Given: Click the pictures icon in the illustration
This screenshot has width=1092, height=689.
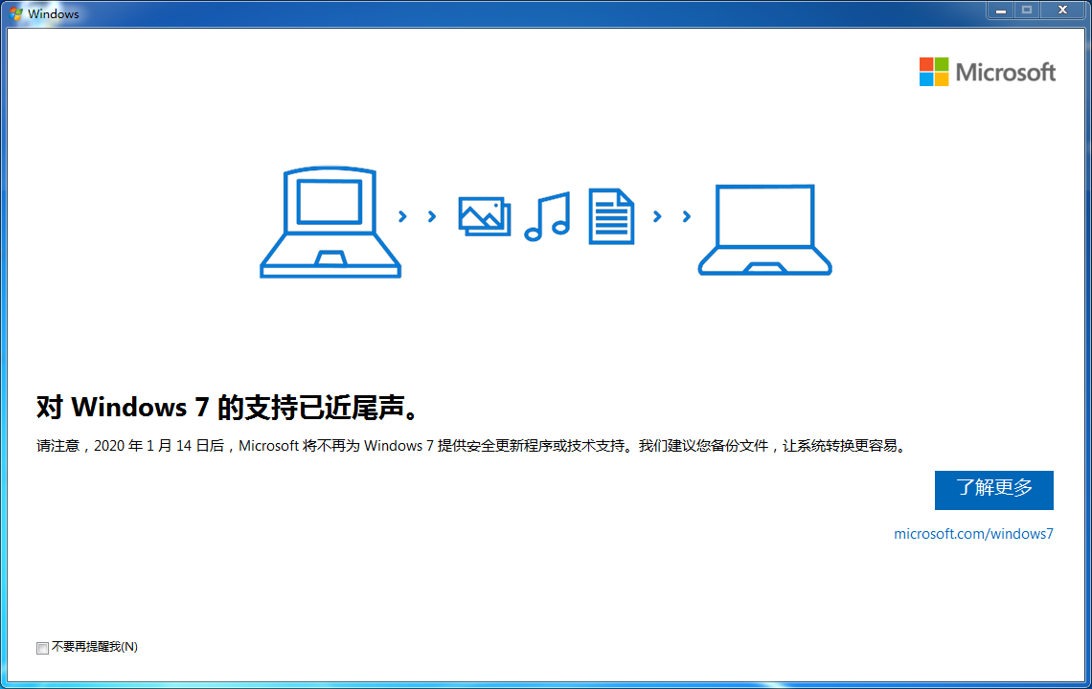Looking at the screenshot, I should click(484, 216).
